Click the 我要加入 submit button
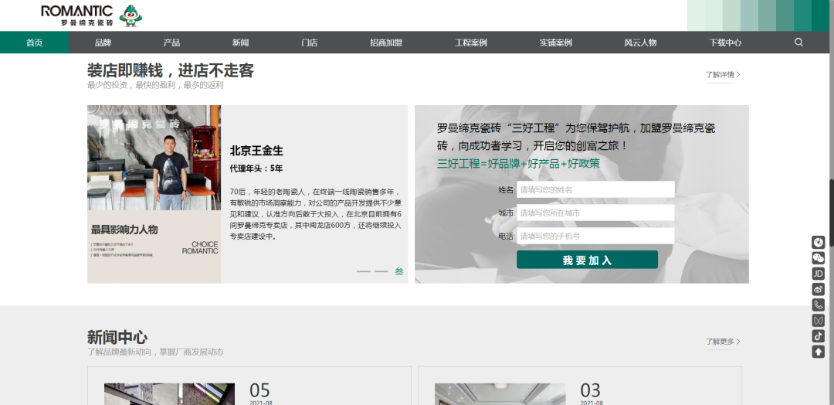Viewport: 834px width, 405px height. coord(587,260)
